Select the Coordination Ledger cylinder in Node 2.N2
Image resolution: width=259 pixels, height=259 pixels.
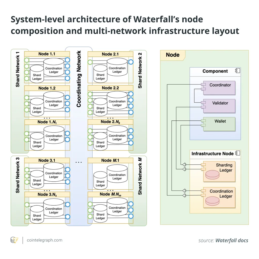point(117,135)
